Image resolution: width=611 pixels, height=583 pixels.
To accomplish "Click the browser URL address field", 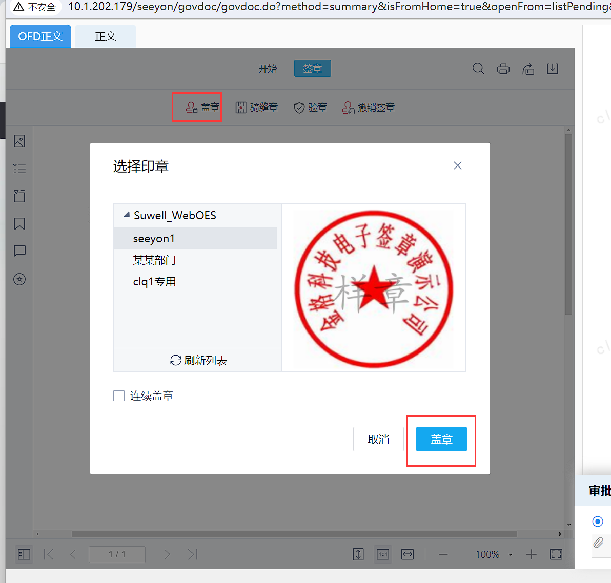I will pos(339,7).
